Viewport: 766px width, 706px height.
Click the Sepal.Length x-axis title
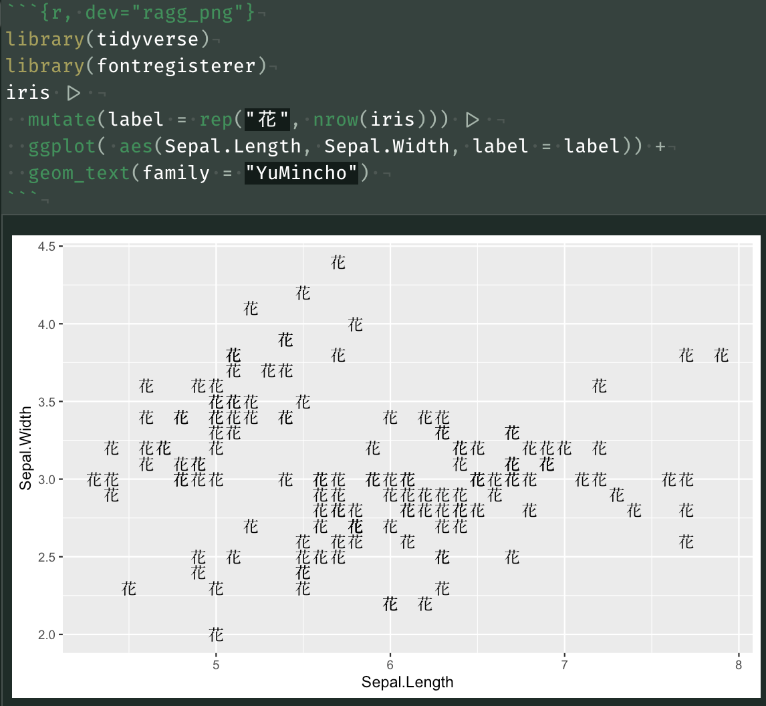408,682
